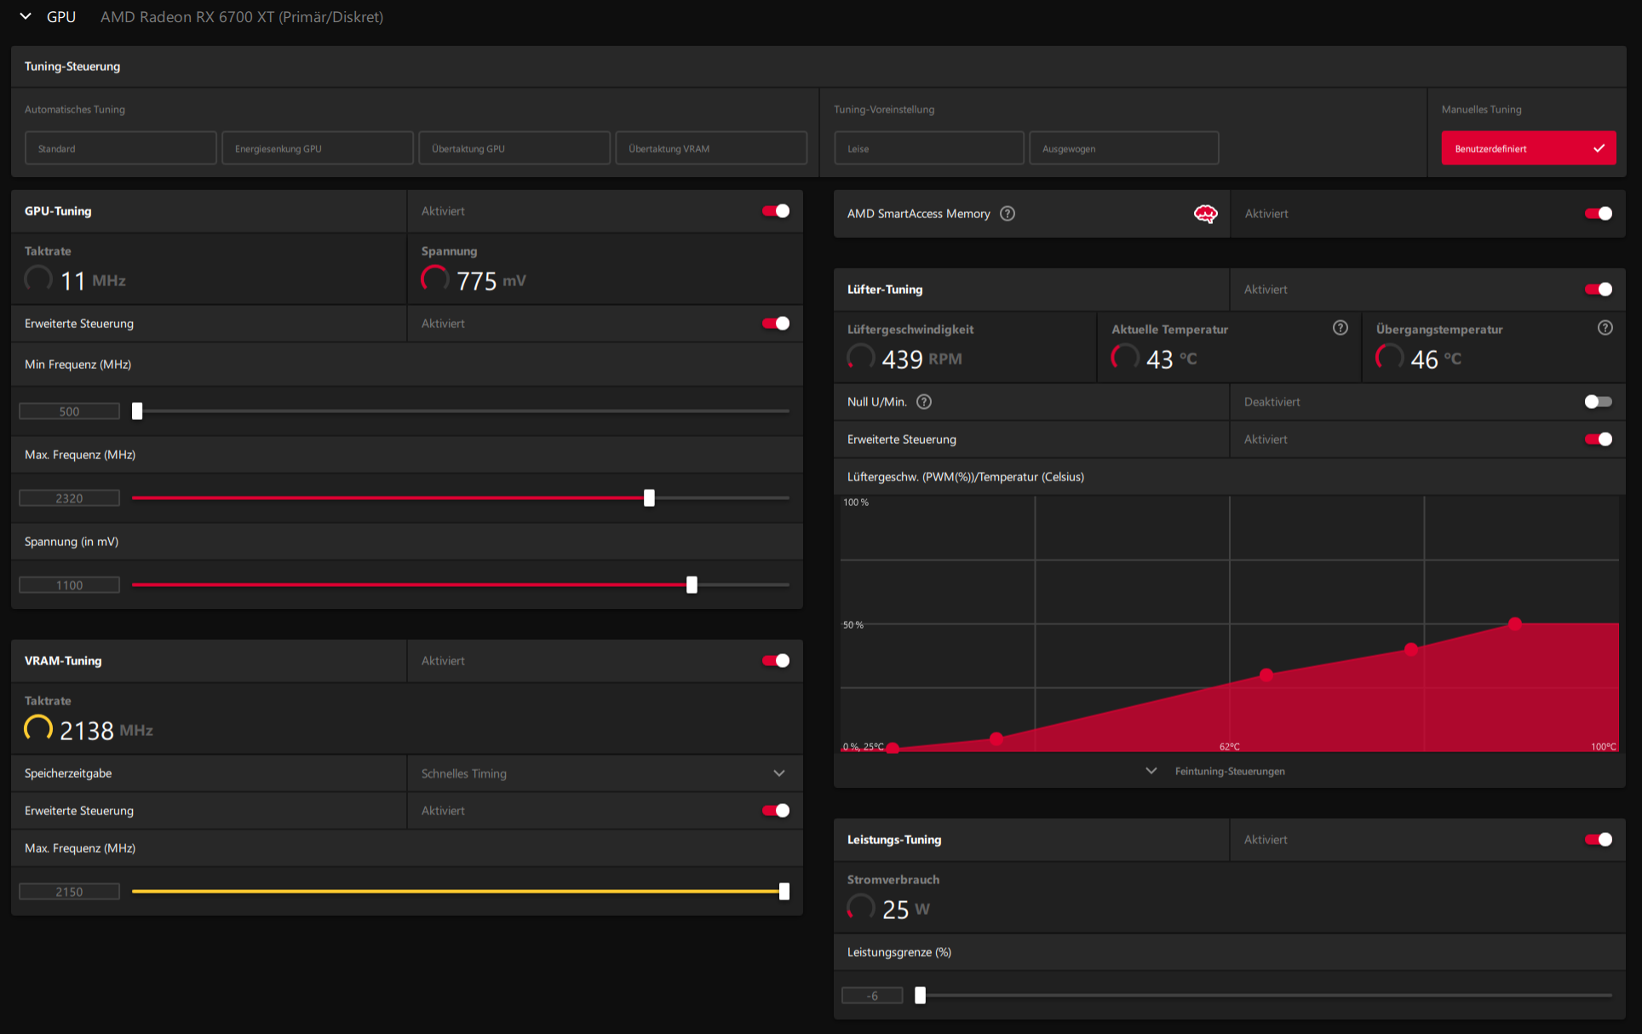
Task: Click the red SmartAccess Memory brain icon
Action: [1206, 214]
